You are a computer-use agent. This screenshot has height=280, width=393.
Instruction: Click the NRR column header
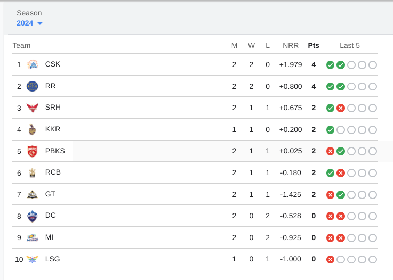[291, 46]
